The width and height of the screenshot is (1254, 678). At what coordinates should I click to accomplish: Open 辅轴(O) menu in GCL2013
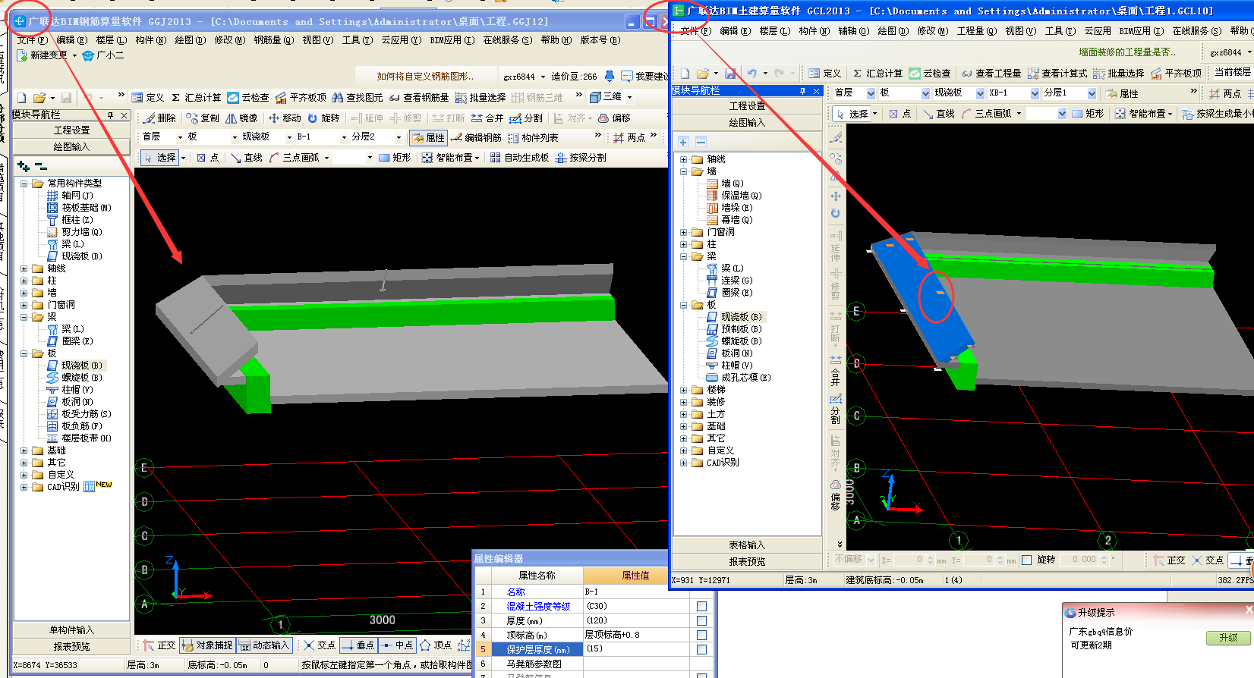853,31
